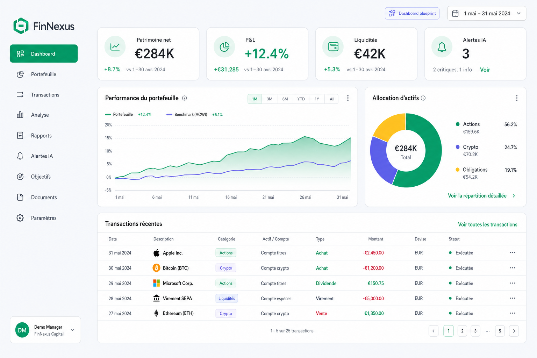This screenshot has height=358, width=537.
Task: Click the DM avatar circle
Action: 22,330
